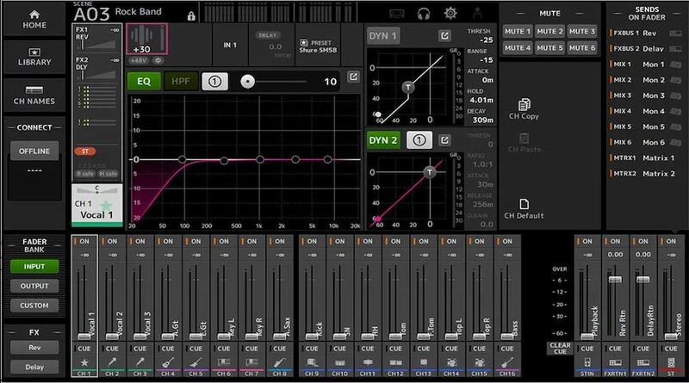The image size is (689, 383).
Task: Click the CH 1 Vocal 1 name box
Action: 97,206
